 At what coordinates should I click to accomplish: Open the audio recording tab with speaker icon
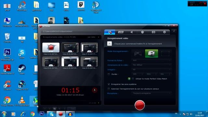131,32
